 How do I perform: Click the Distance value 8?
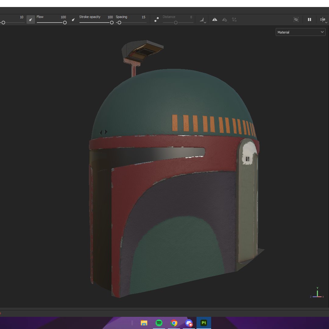pyautogui.click(x=191, y=17)
